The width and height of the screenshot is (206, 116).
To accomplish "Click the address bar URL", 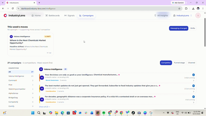I will coord(38,9).
